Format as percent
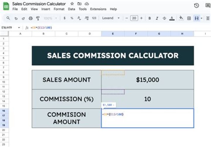Screen dimensions: 211x147 (x=72, y=18)
